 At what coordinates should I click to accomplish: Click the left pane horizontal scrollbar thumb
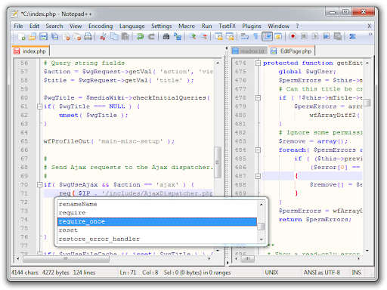[66, 259]
